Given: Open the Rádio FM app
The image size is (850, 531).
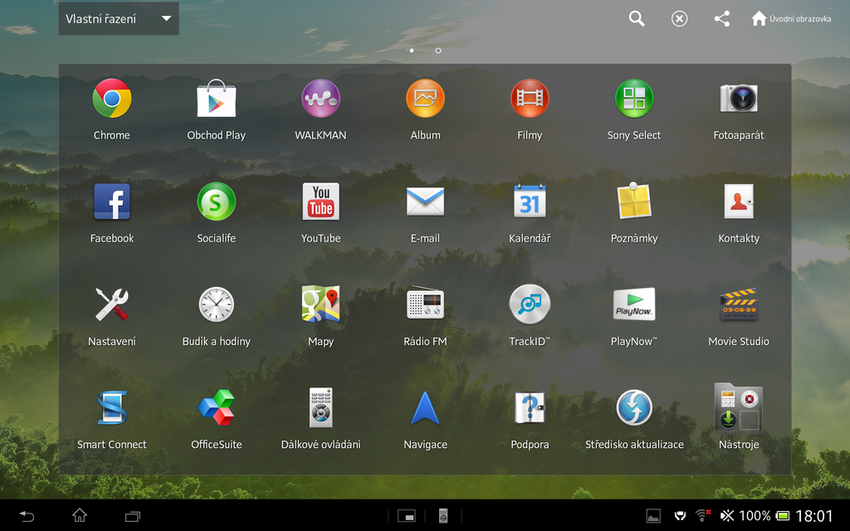Looking at the screenshot, I should pyautogui.click(x=425, y=304).
